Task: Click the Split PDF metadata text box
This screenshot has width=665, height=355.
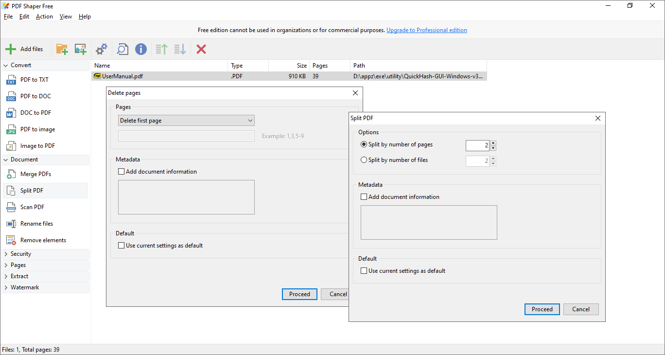Action: [x=429, y=222]
